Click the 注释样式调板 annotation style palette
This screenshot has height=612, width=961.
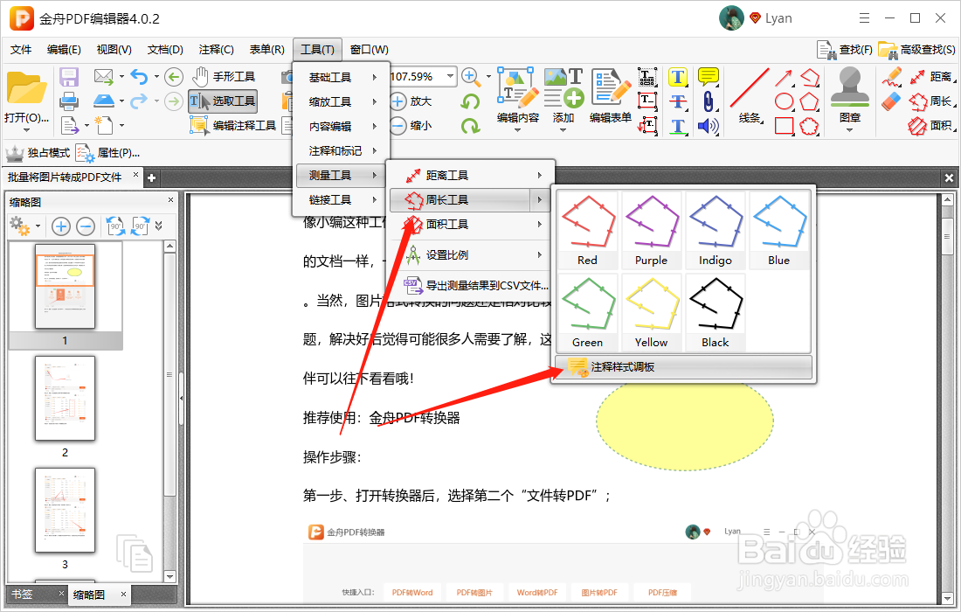(x=625, y=368)
